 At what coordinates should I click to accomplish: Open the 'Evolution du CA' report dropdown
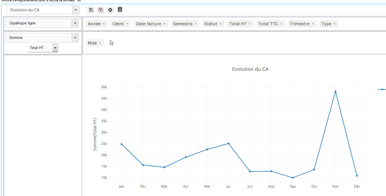click(x=76, y=10)
